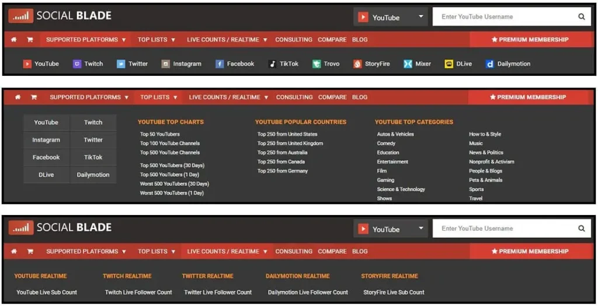
Task: Select the Facebook button in the platform grid
Action: (46, 157)
